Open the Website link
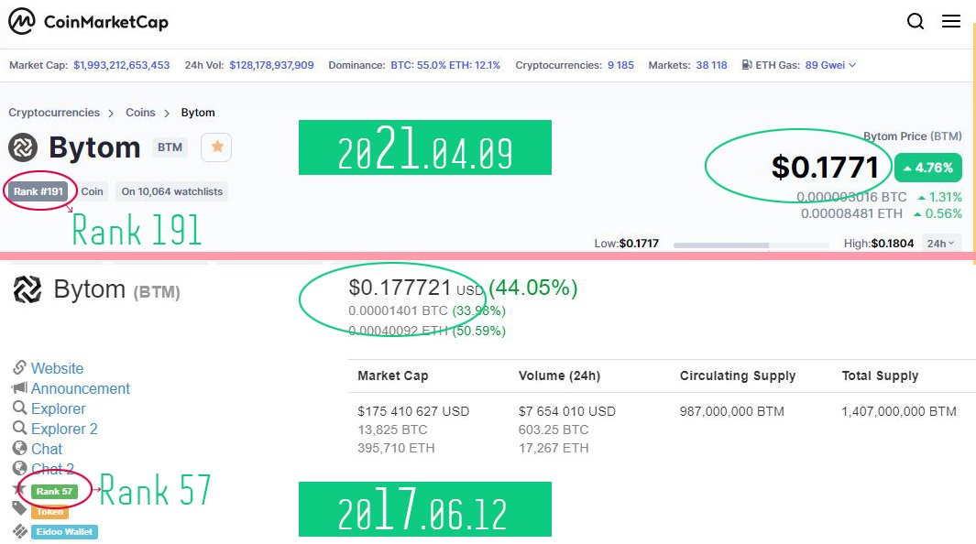 coord(57,368)
